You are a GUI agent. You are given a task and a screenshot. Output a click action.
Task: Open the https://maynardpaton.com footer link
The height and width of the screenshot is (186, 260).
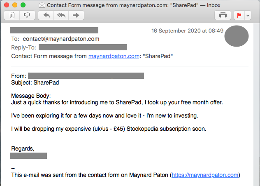point(205,175)
